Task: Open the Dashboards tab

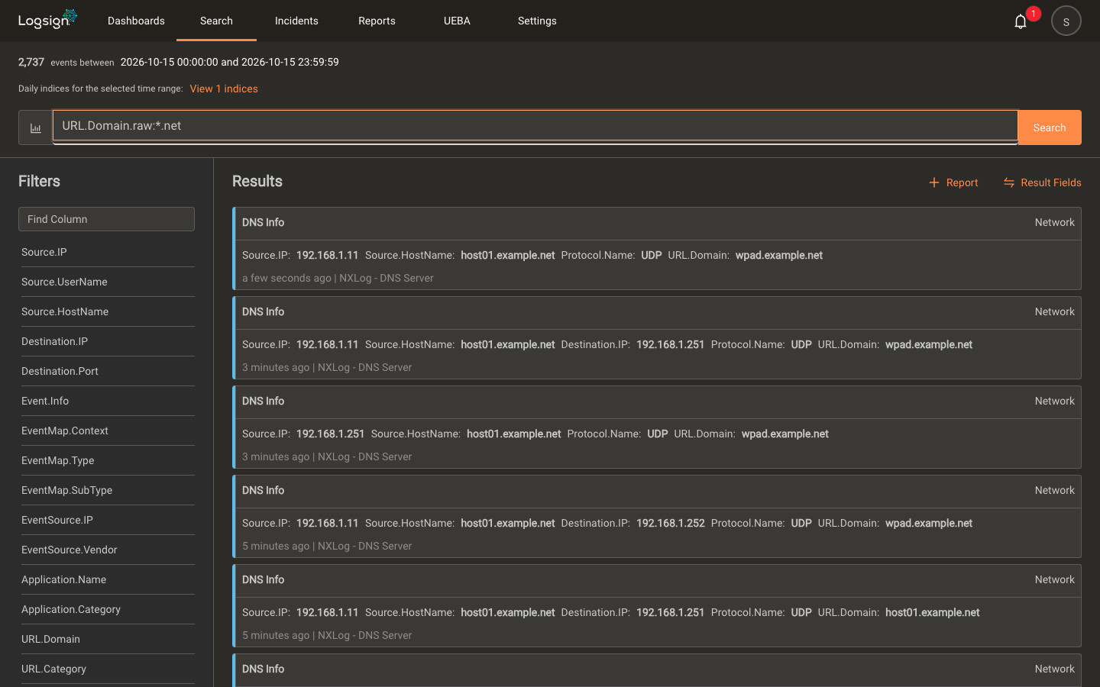Action: pyautogui.click(x=136, y=21)
